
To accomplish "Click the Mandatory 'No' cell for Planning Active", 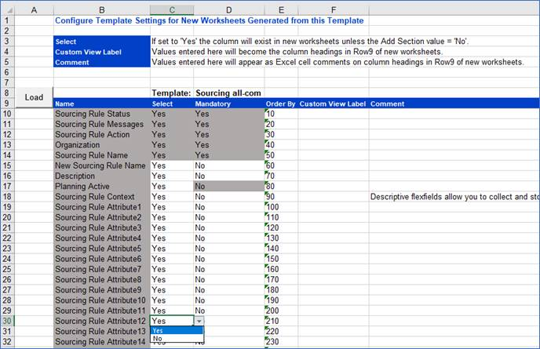I will click(x=229, y=186).
